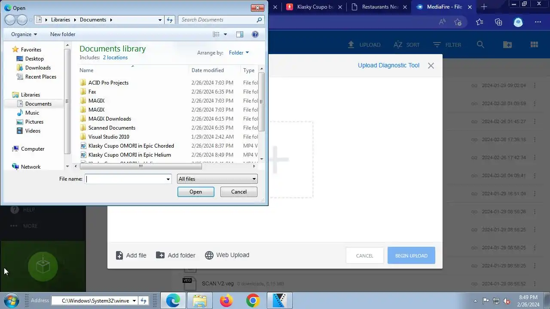The width and height of the screenshot is (550, 309).
Task: Select Music library
Action: coord(32,113)
